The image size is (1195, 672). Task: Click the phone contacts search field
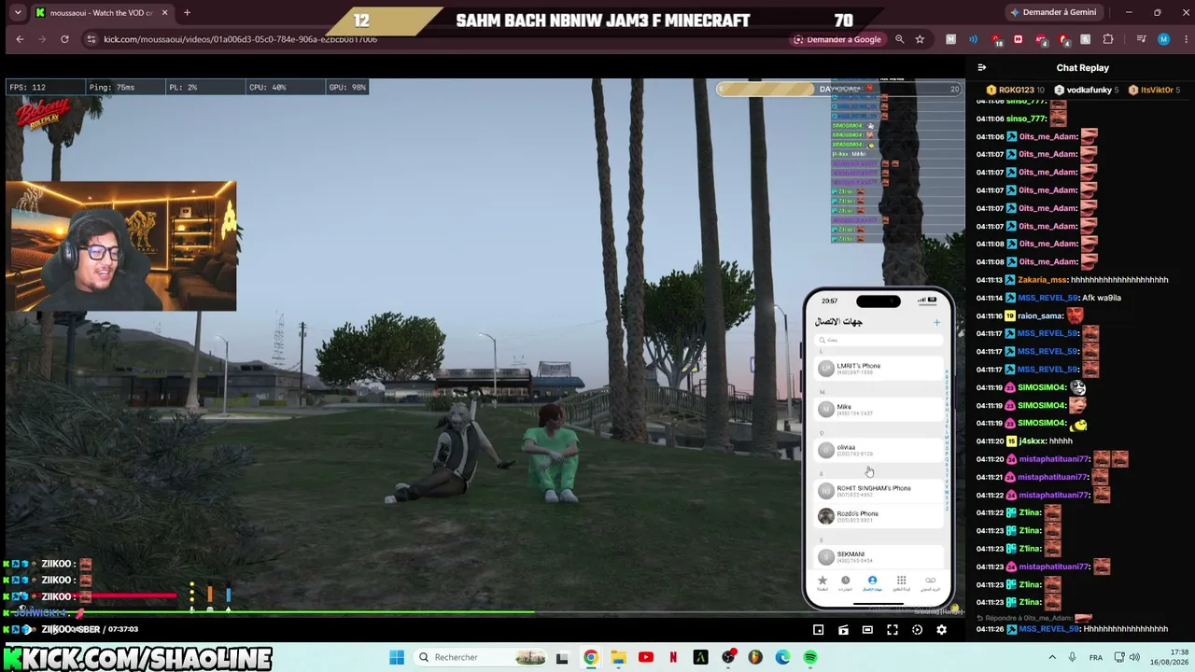point(878,340)
